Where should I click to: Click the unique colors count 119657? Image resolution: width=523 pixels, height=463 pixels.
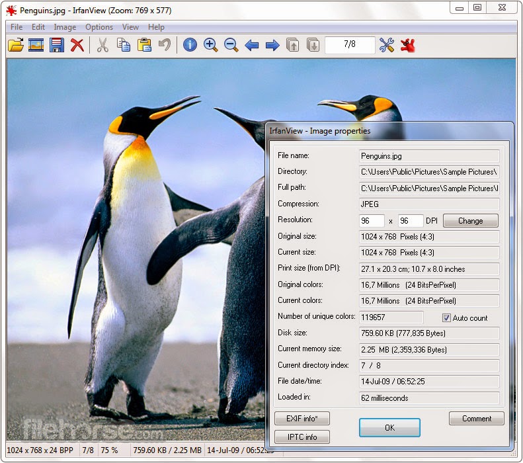click(391, 317)
